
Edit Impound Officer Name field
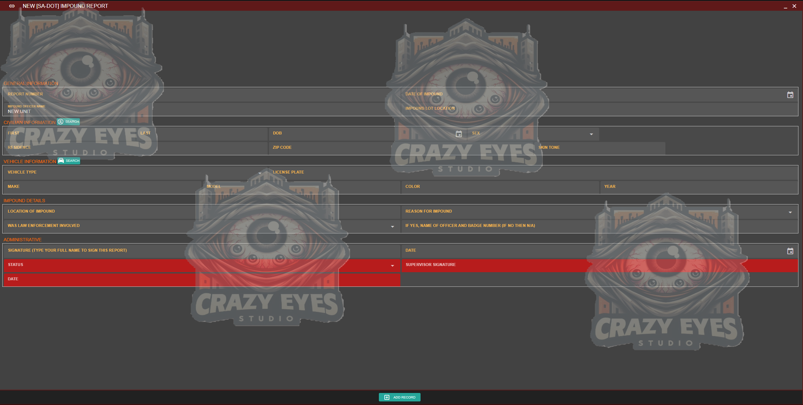202,109
